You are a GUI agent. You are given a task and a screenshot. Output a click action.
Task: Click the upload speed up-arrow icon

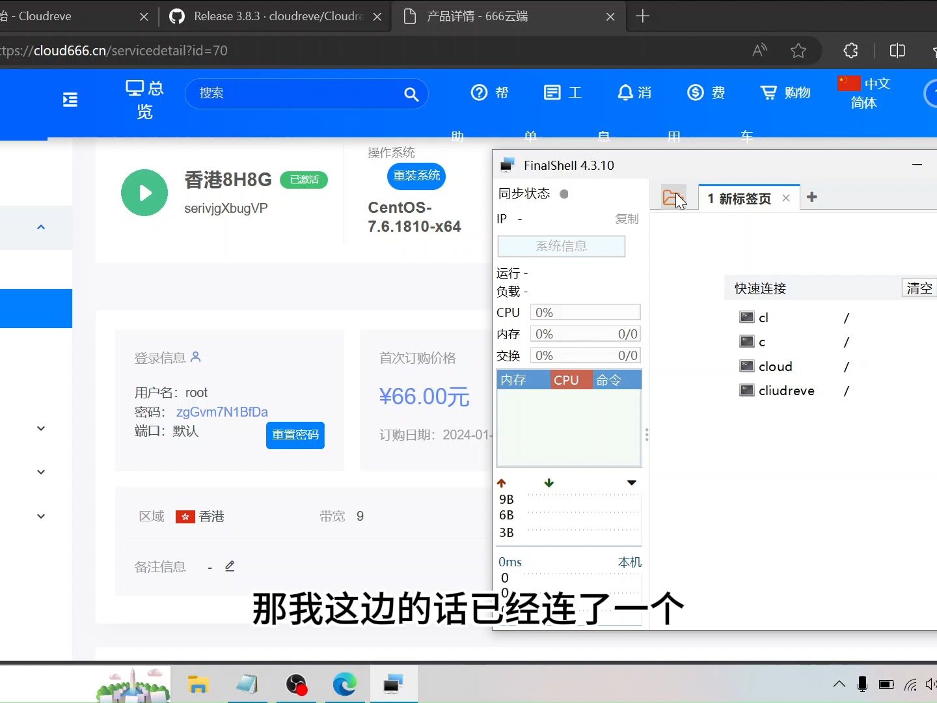(501, 483)
